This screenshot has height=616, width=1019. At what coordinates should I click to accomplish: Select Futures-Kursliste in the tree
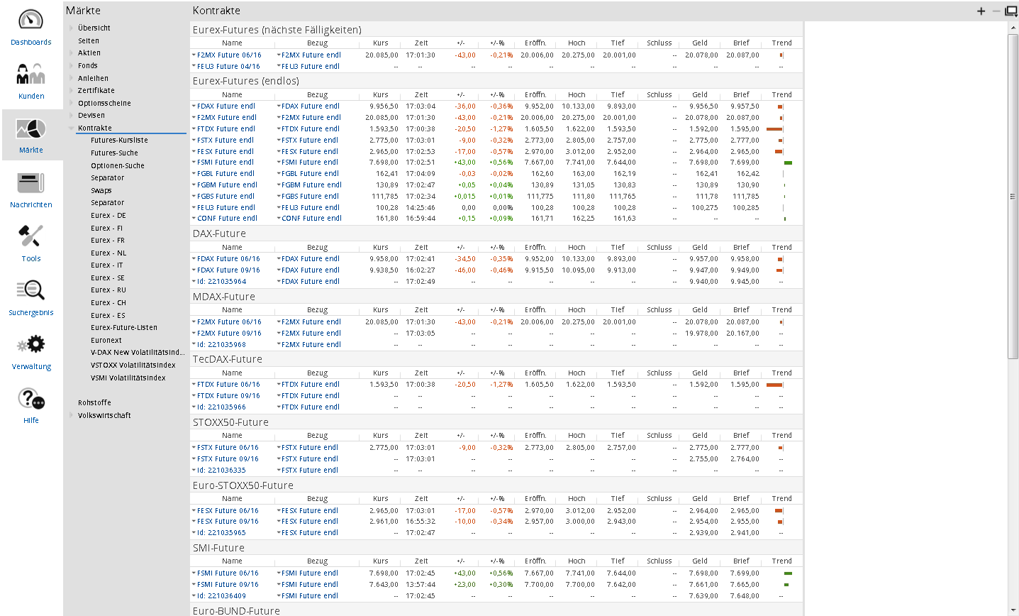(x=119, y=141)
